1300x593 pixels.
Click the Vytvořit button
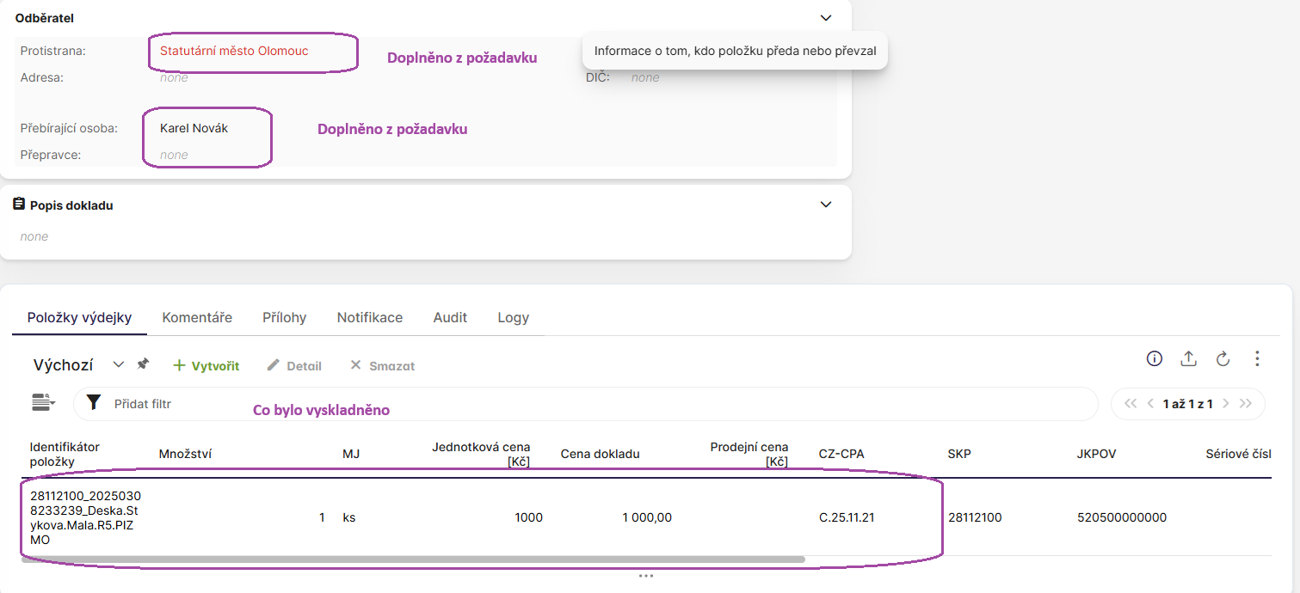point(206,366)
